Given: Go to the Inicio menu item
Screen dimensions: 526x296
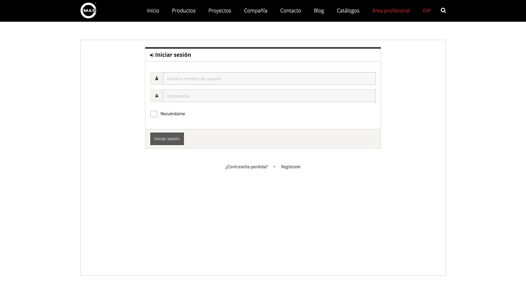Looking at the screenshot, I should [x=153, y=11].
